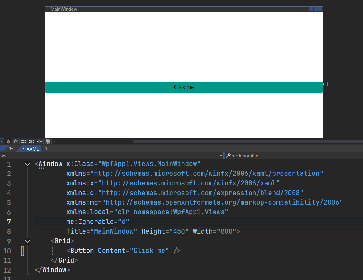
Task: Click the wrench icon beside mc:Ignorable
Action: 228,156
